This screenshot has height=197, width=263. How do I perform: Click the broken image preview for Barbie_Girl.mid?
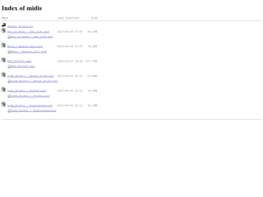coord(27,52)
